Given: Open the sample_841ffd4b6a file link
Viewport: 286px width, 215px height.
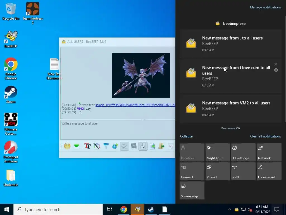Looking at the screenshot, I should (x=135, y=105).
